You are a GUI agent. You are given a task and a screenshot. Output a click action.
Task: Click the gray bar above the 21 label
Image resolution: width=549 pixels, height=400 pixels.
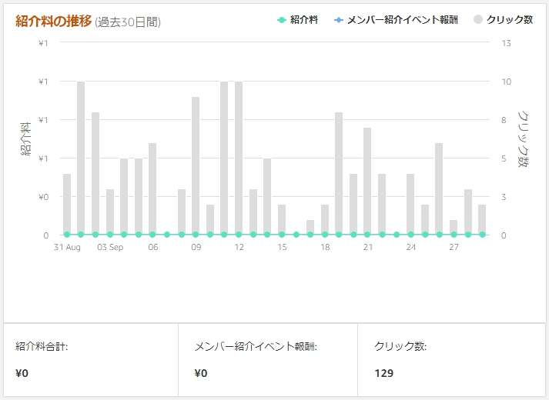pos(367,181)
